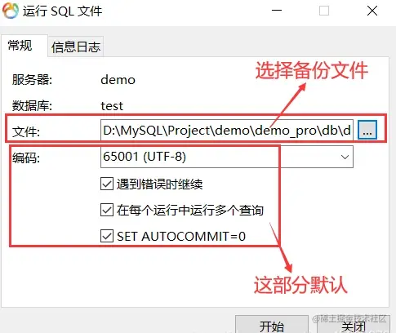Click inside the SQL file path field
The width and height of the screenshot is (396, 333).
[227, 130]
